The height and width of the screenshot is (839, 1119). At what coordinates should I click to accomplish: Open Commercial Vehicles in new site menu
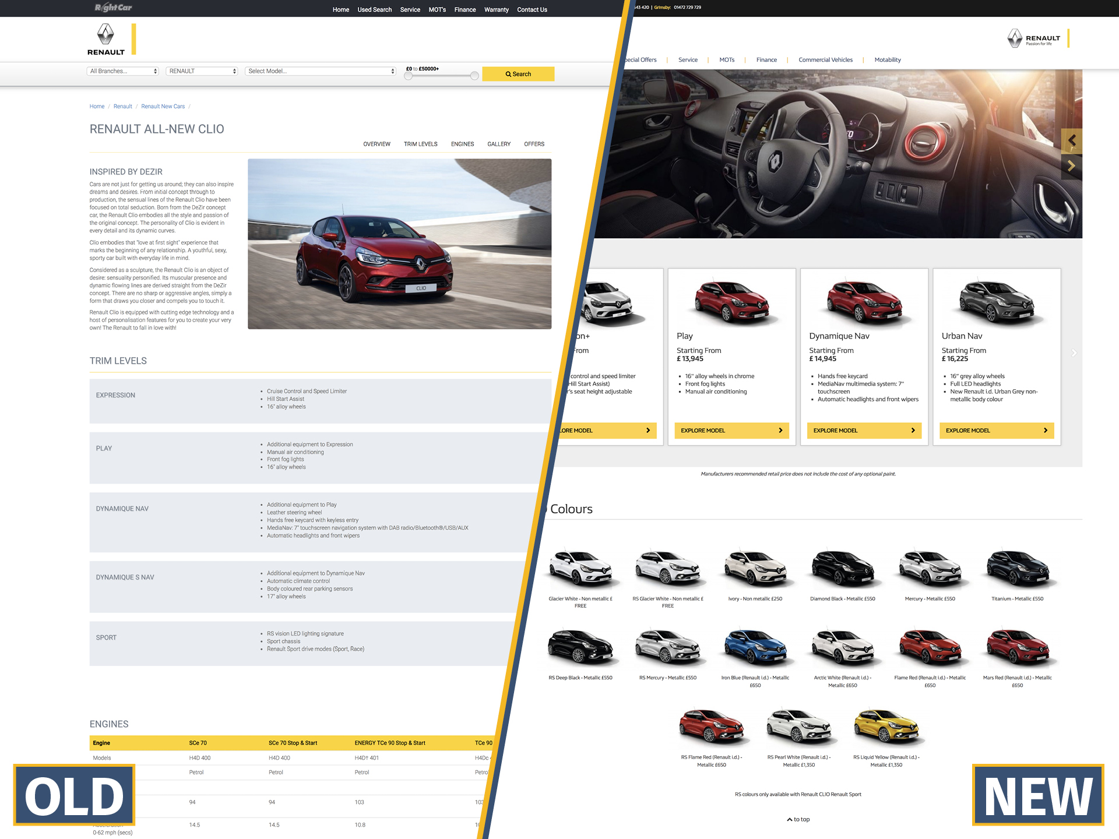coord(825,60)
